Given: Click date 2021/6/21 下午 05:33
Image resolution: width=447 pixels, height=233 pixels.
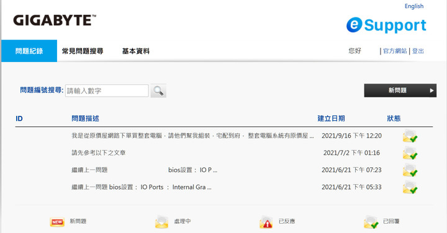Looking at the screenshot, I should click(351, 187).
